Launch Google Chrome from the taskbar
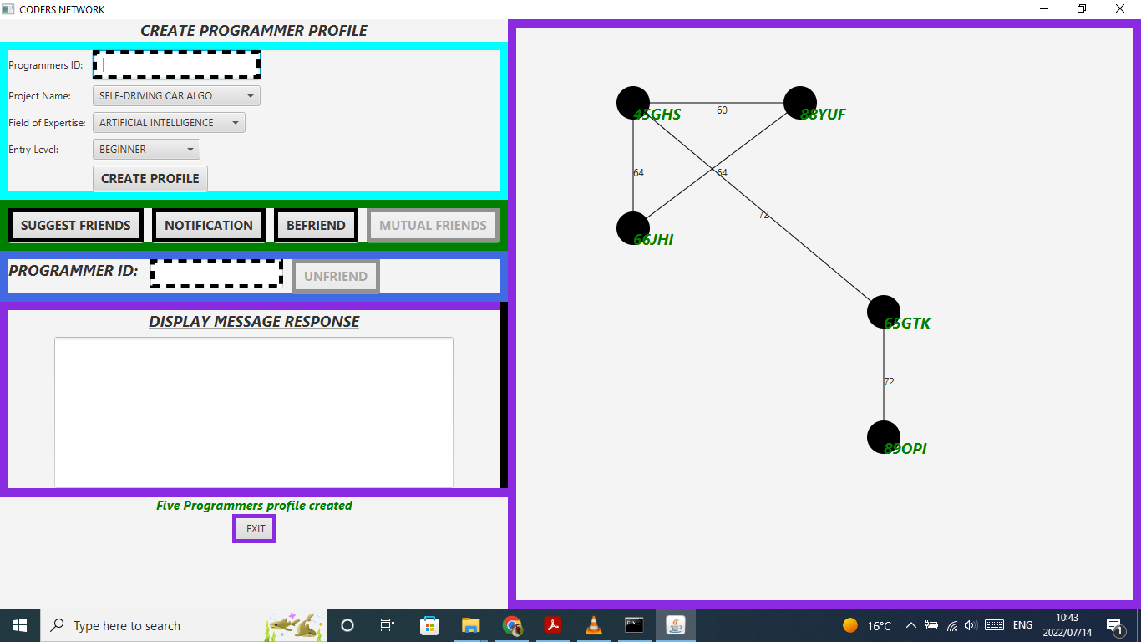 tap(511, 625)
